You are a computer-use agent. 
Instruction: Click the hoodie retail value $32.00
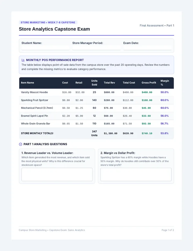(x=80, y=92)
